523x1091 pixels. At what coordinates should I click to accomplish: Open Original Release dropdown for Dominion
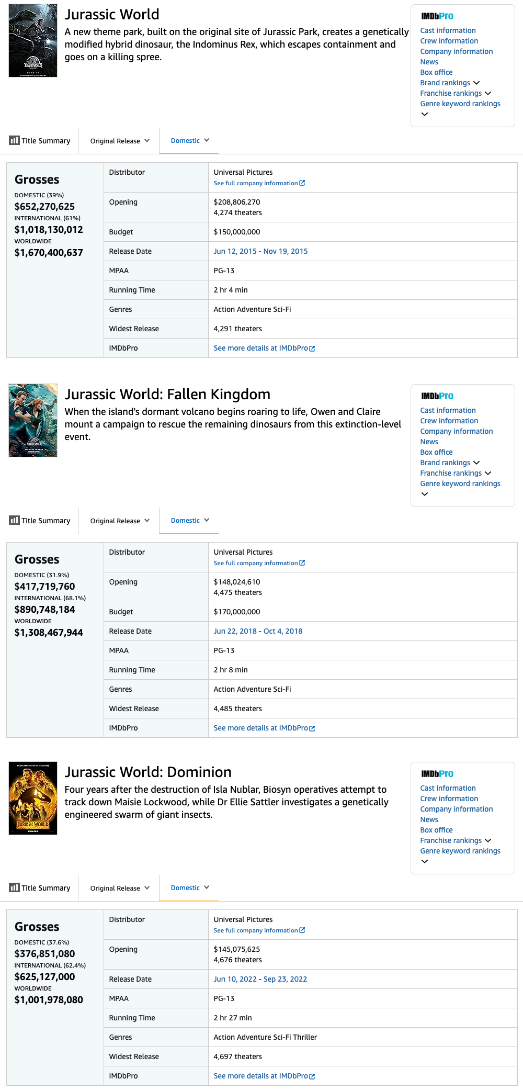tap(120, 888)
